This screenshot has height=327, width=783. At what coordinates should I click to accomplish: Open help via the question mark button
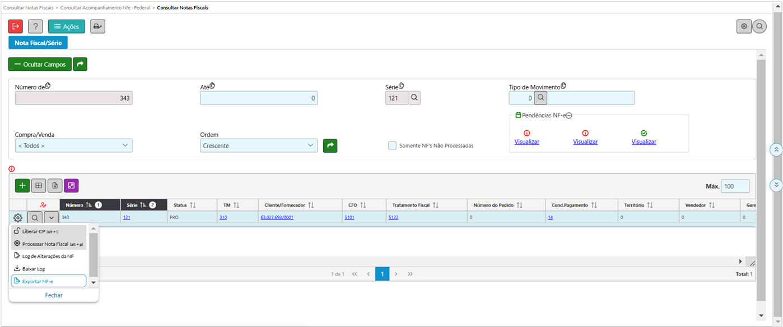click(x=35, y=26)
